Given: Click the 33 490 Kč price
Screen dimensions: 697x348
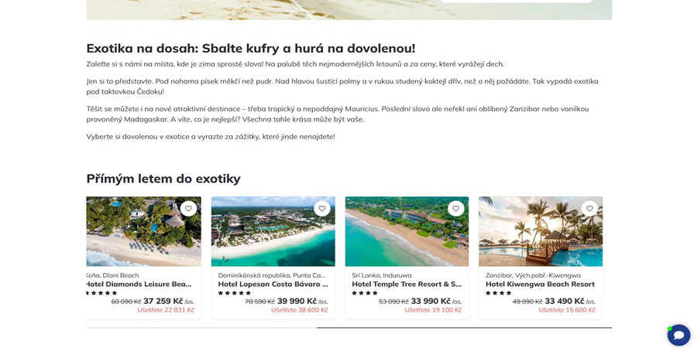Looking at the screenshot, I should (x=564, y=301).
